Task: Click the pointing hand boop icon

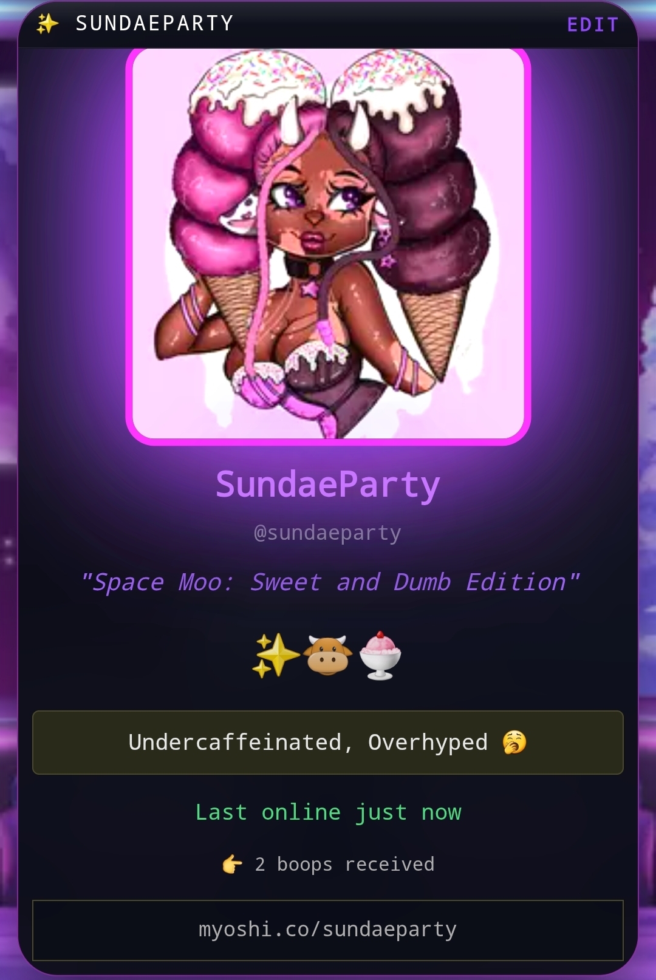Action: tap(232, 864)
